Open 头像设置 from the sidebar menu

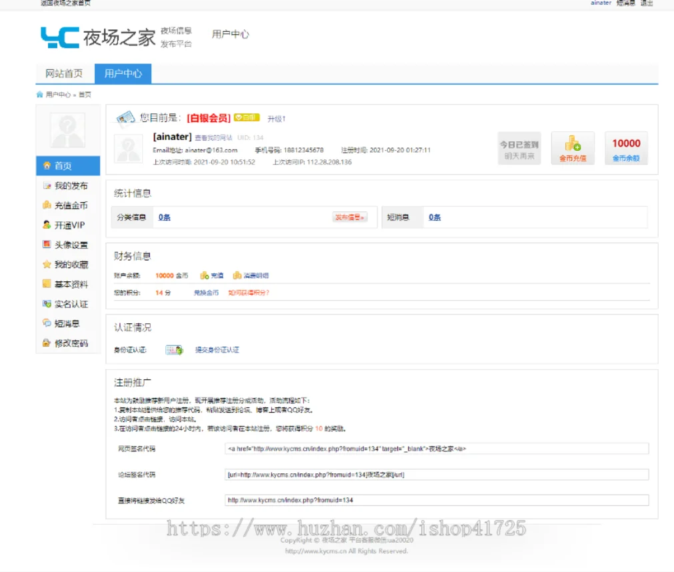tap(71, 245)
